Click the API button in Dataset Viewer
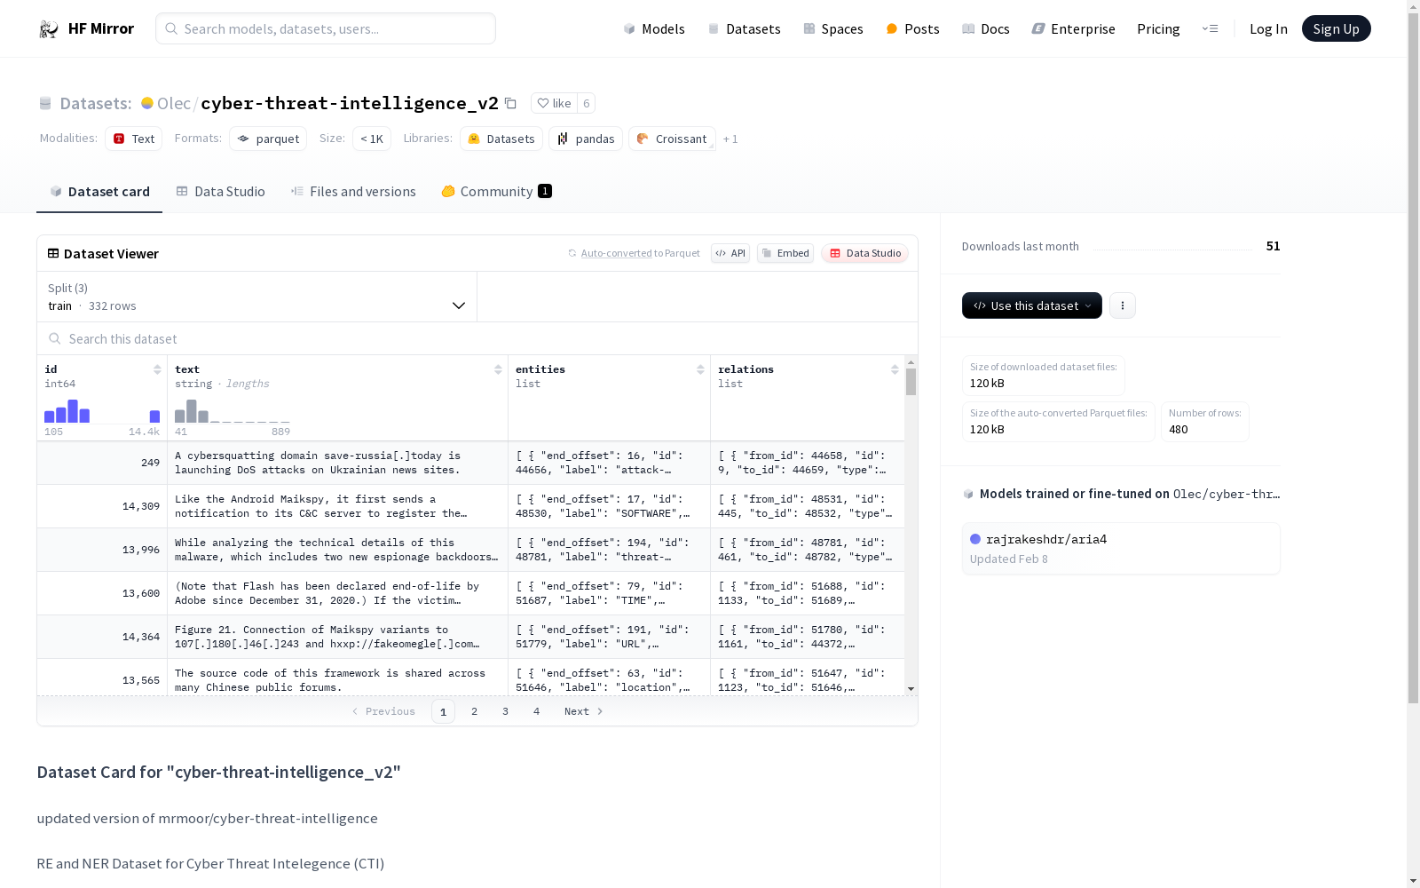This screenshot has width=1420, height=888. (730, 253)
